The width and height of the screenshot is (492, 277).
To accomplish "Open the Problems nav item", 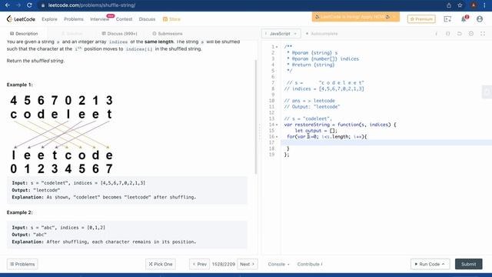I will coord(74,19).
